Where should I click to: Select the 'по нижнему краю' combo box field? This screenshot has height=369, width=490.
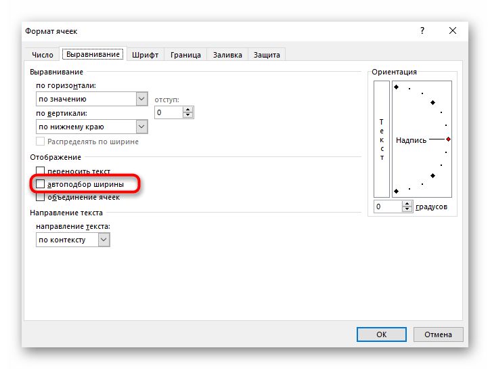(x=92, y=127)
